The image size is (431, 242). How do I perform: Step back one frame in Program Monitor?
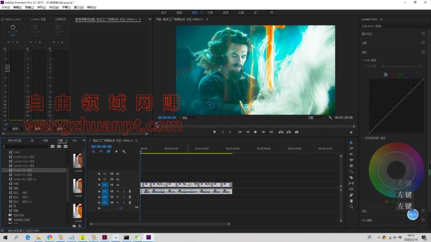coord(247,132)
